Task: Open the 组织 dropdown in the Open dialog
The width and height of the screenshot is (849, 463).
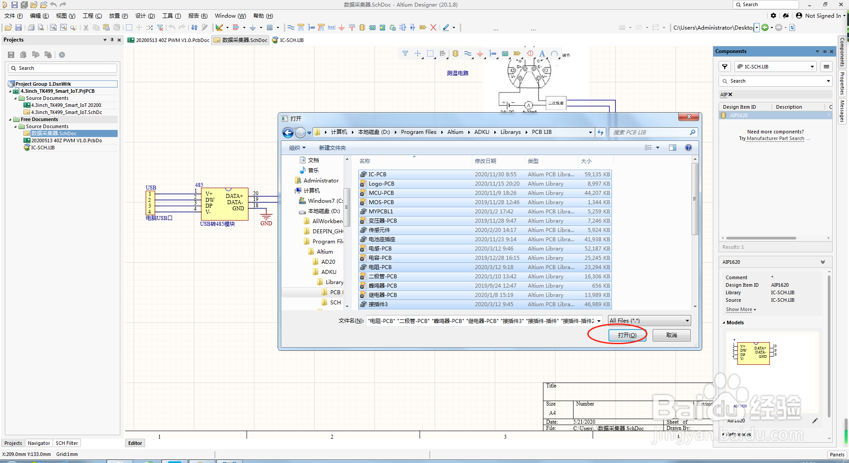Action: [297, 148]
